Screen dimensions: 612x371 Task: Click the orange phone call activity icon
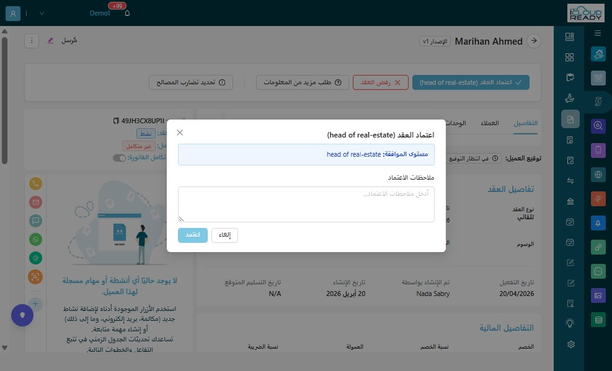[x=35, y=183]
